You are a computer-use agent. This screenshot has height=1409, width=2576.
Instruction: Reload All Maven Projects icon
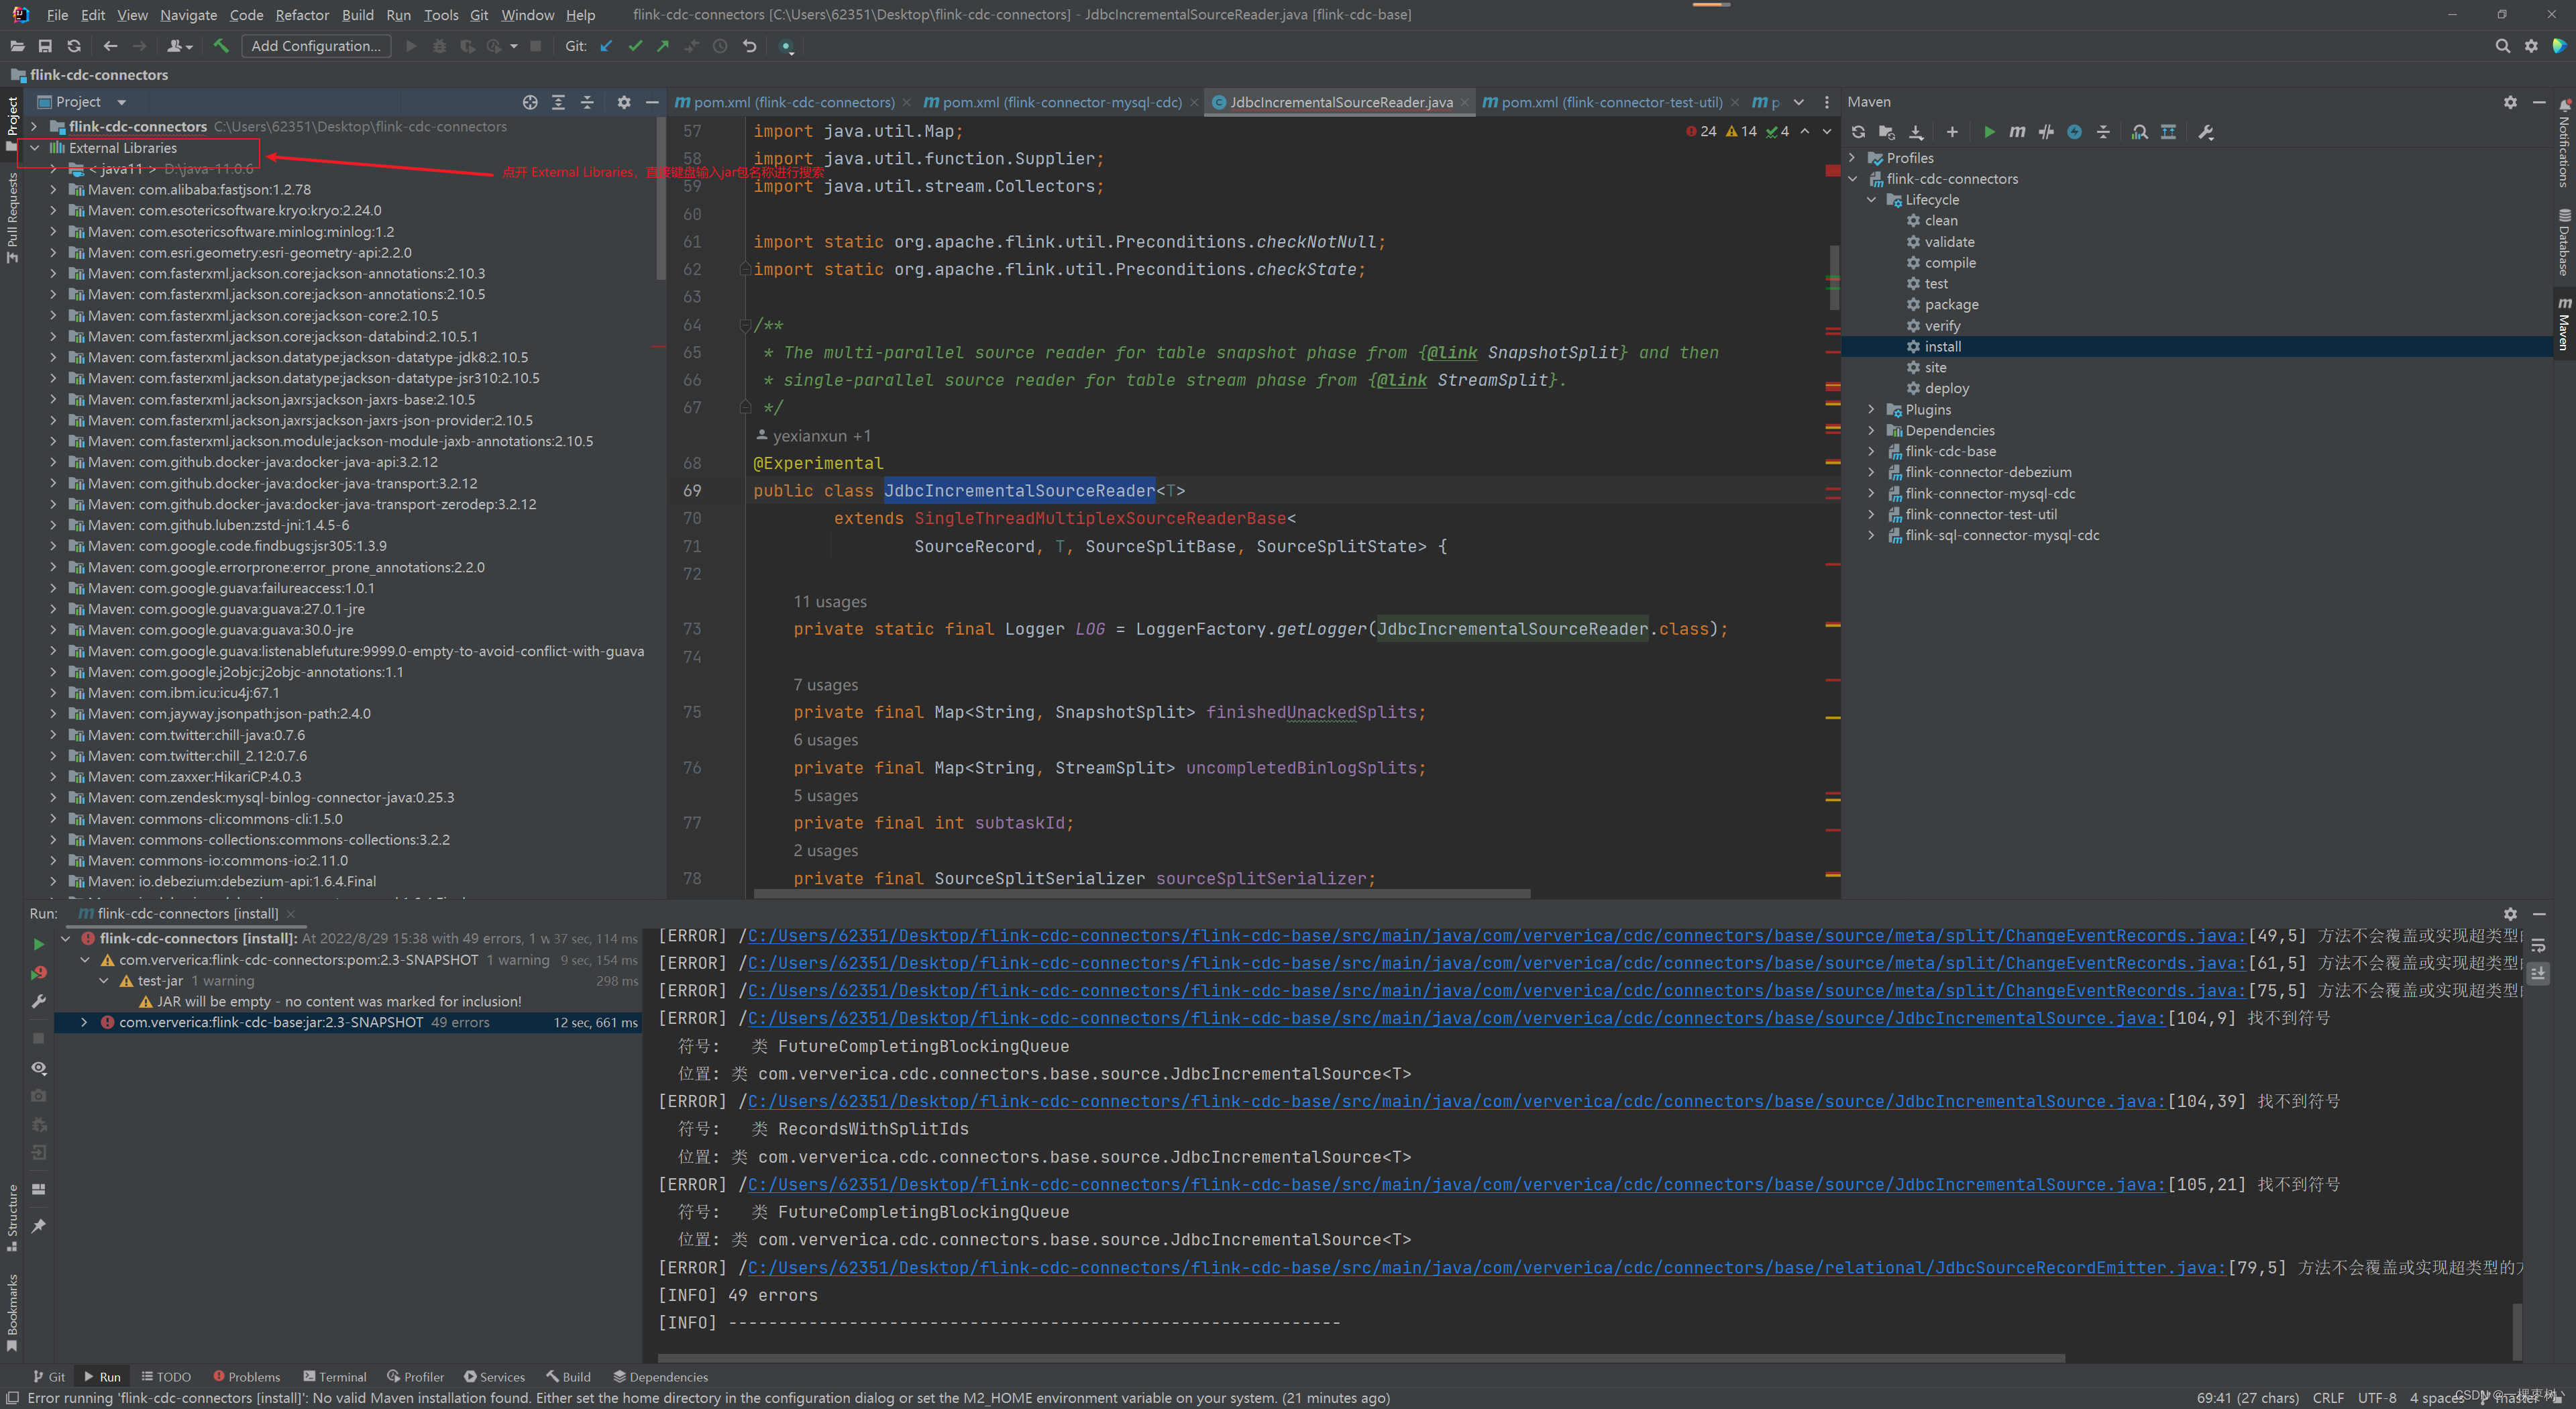(1858, 132)
